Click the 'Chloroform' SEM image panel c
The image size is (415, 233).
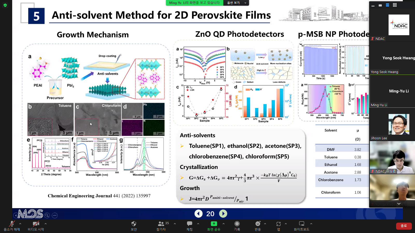point(98,119)
